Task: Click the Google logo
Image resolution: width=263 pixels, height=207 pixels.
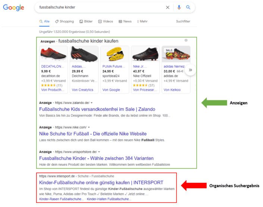Action: [13, 7]
